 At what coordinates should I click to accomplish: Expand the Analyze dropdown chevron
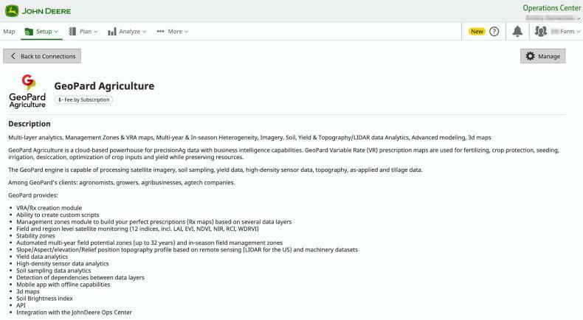[144, 32]
